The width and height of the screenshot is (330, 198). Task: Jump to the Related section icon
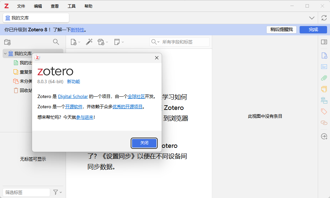point(324,123)
